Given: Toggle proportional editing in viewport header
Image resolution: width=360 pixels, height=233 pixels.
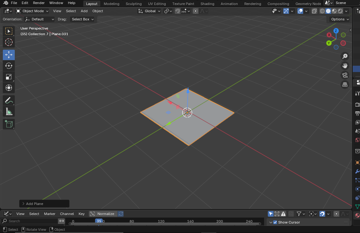Looking at the screenshot, I should [x=195, y=11].
